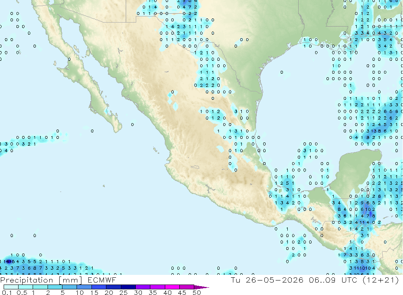This screenshot has width=403, height=295.
Task: Click the '0.5' legend value
Action: [22, 293]
